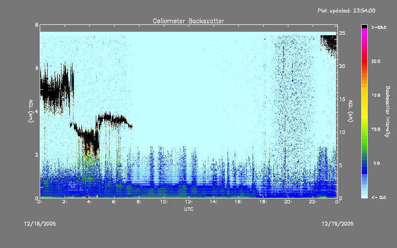The image size is (397, 248).
Task: Click the start date '12/18/2005'
Action: pos(40,224)
